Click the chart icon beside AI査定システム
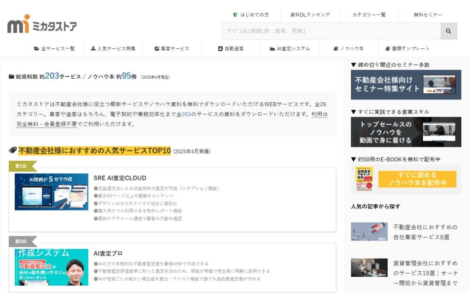 tap(272, 48)
